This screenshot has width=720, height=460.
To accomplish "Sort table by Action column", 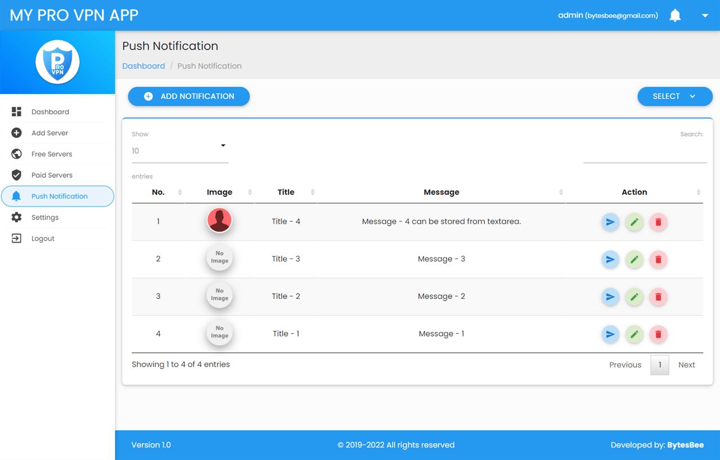I will [634, 192].
